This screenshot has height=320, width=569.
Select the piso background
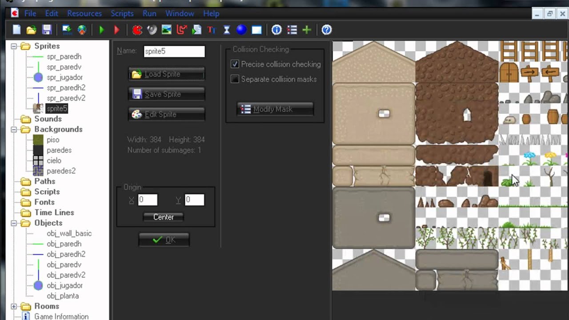coord(53,140)
